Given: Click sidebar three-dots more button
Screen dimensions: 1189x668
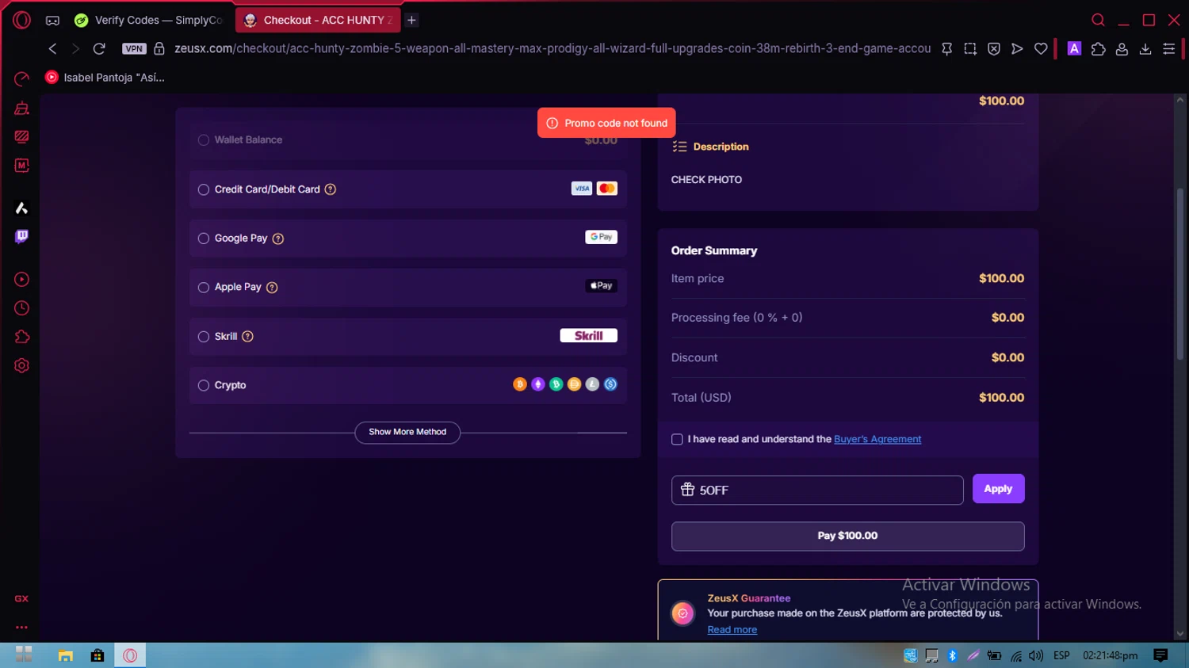Looking at the screenshot, I should click(21, 627).
